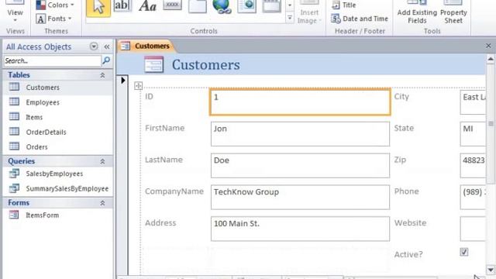Click the Customers form title text
Screen dimensions: 496x279
pyautogui.click(x=206, y=65)
